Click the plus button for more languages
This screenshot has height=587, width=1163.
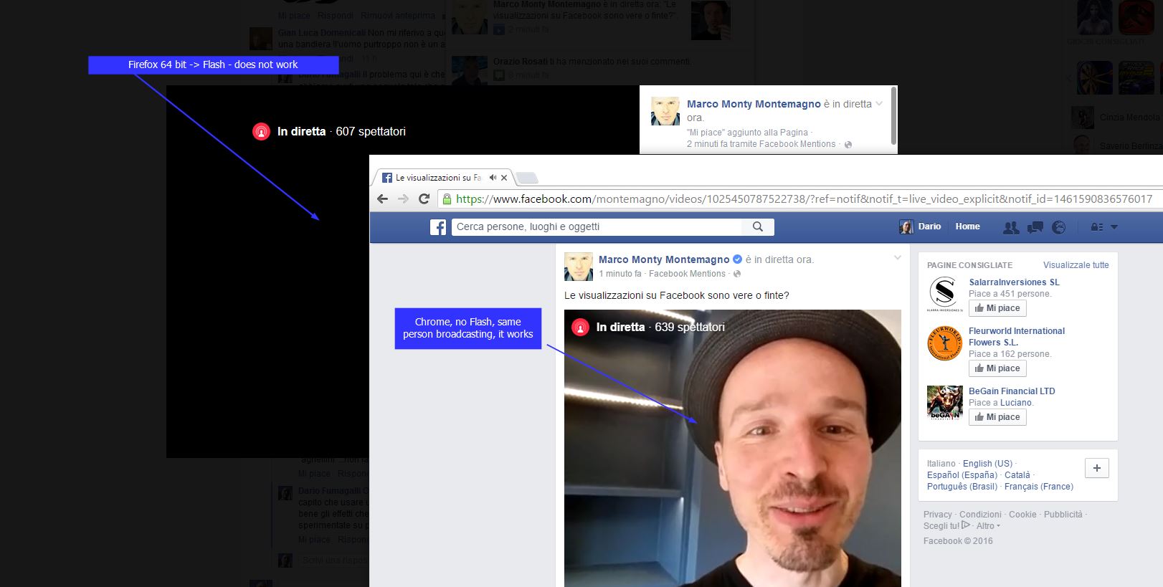pos(1097,468)
